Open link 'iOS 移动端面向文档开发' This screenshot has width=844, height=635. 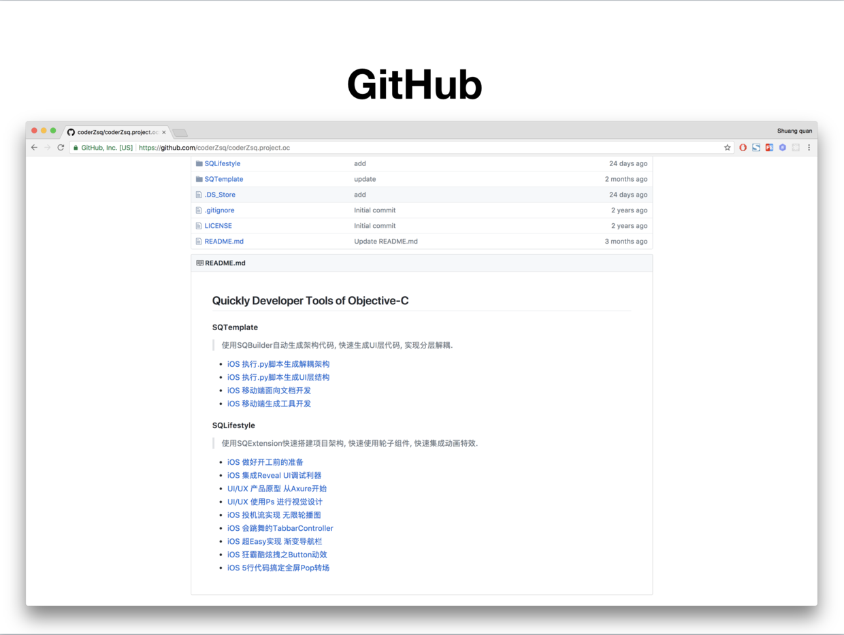(x=269, y=391)
